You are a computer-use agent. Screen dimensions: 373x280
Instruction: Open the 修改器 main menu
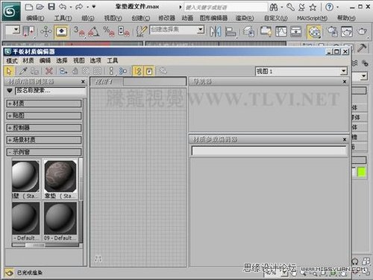click(167, 18)
